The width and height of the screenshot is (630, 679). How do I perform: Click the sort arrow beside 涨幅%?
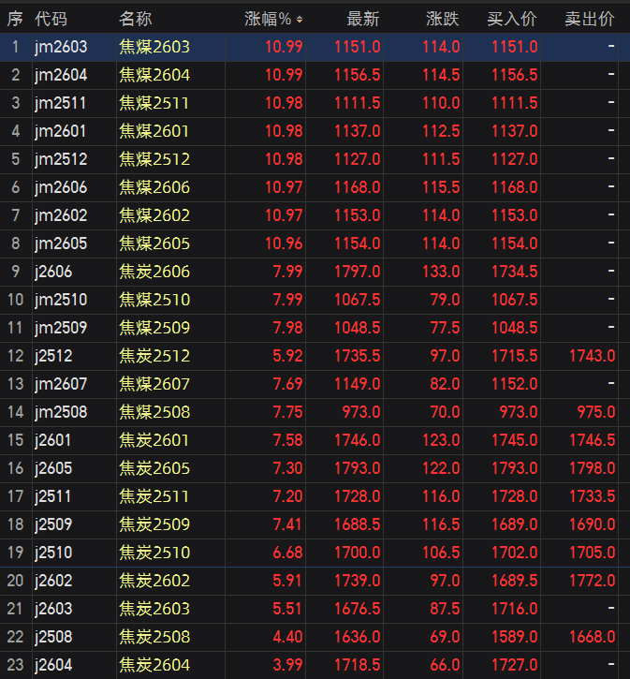click(300, 19)
